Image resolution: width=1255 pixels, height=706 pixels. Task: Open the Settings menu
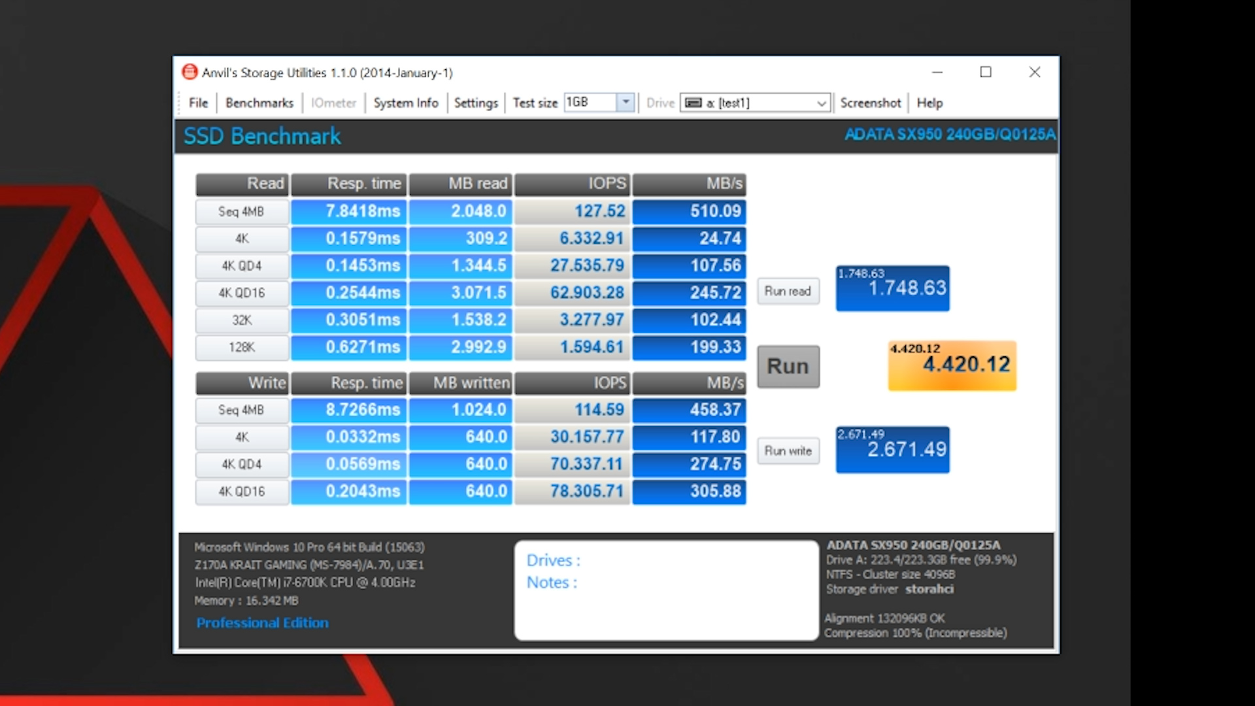[x=476, y=103]
